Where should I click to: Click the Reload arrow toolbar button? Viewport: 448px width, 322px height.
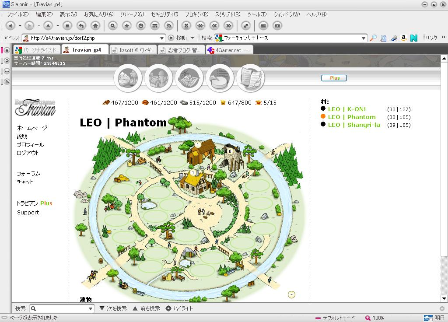pyautogui.click(x=81, y=26)
